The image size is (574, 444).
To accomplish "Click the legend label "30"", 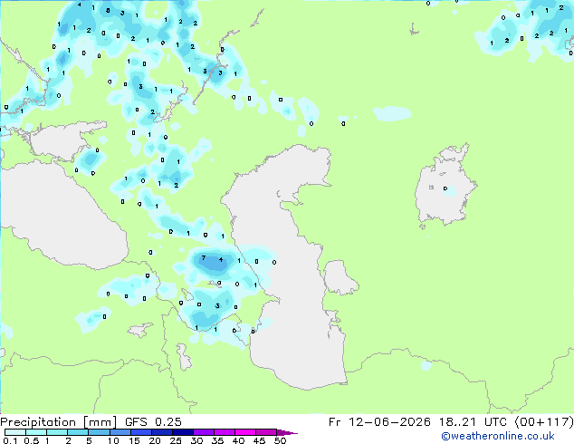I will point(196,440).
